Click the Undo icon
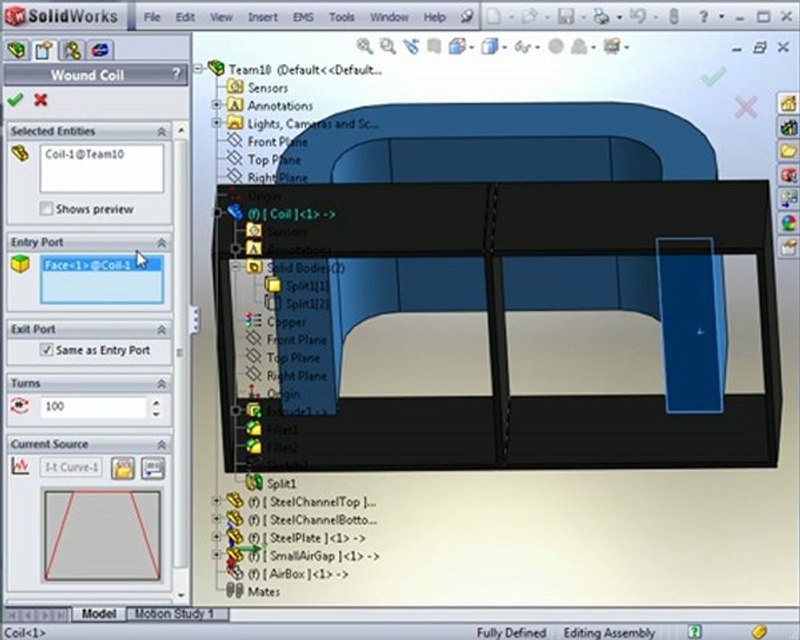Viewport: 800px width, 640px height. 637,17
